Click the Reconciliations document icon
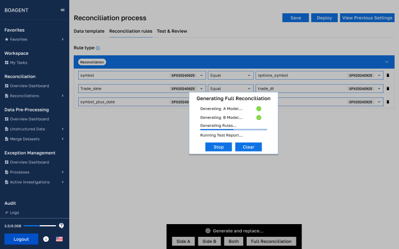 [7, 96]
